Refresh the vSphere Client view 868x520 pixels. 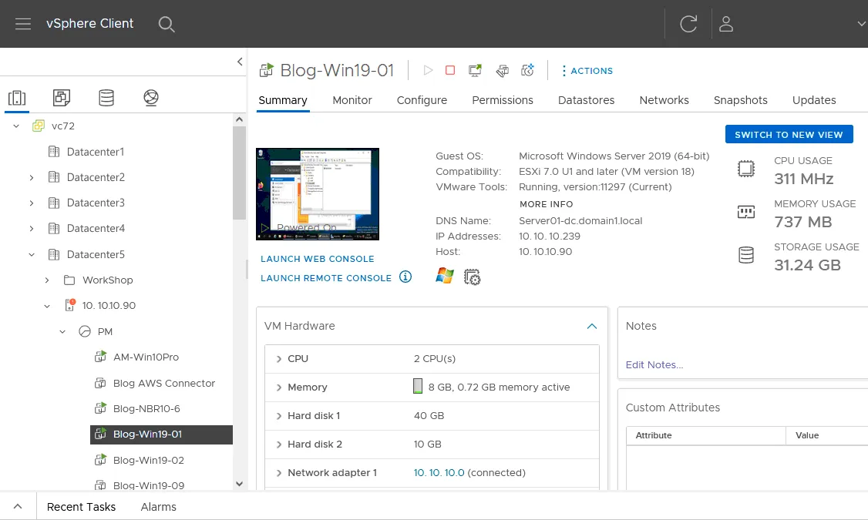[x=688, y=24]
